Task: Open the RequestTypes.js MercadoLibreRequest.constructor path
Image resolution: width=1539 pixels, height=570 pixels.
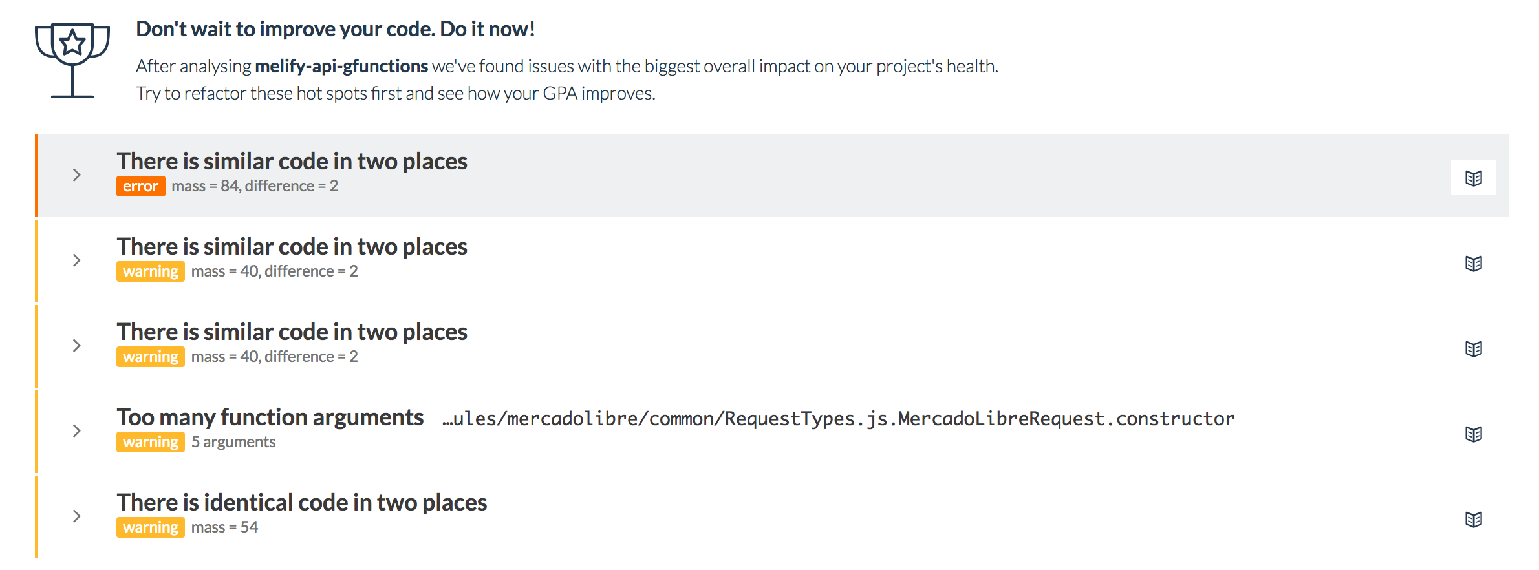Action: coord(838,419)
